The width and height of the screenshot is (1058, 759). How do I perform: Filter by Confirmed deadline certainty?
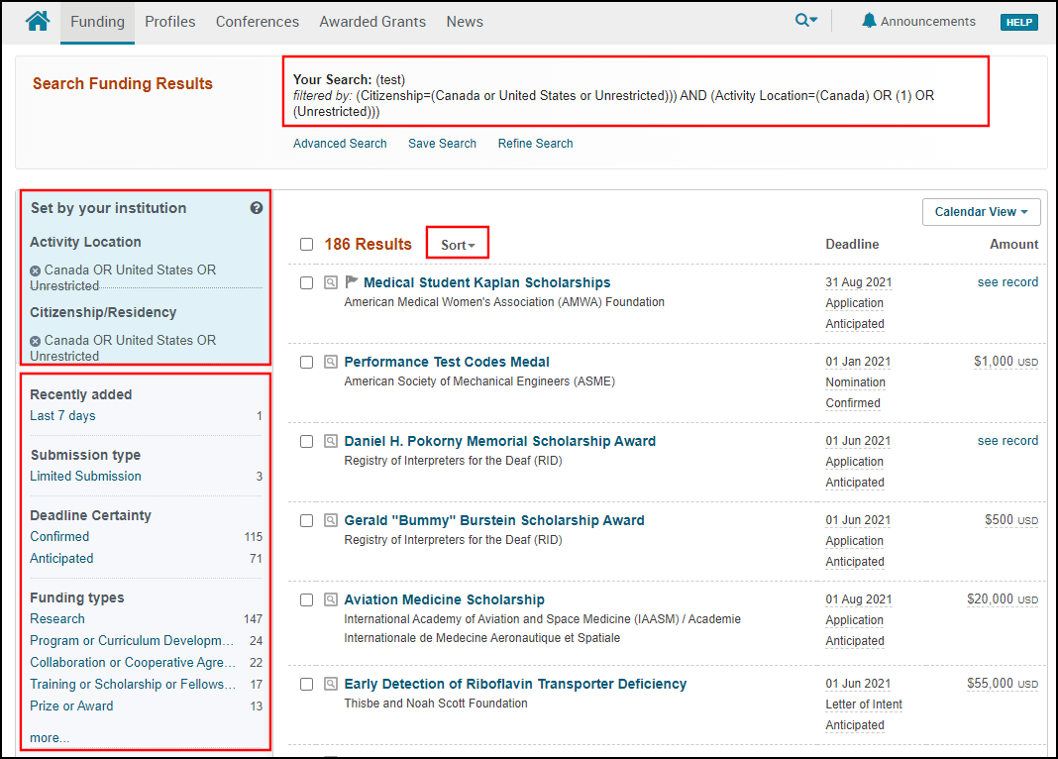[59, 537]
